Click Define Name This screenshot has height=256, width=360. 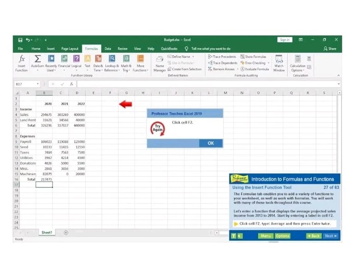(179, 57)
